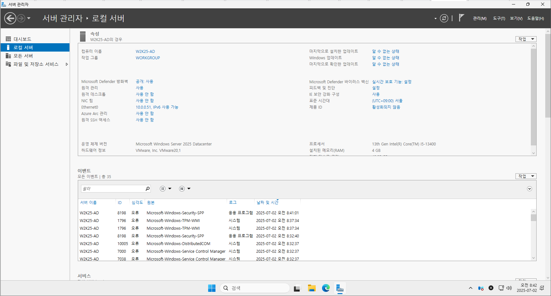Sort events by 원본 column

[x=151, y=202]
